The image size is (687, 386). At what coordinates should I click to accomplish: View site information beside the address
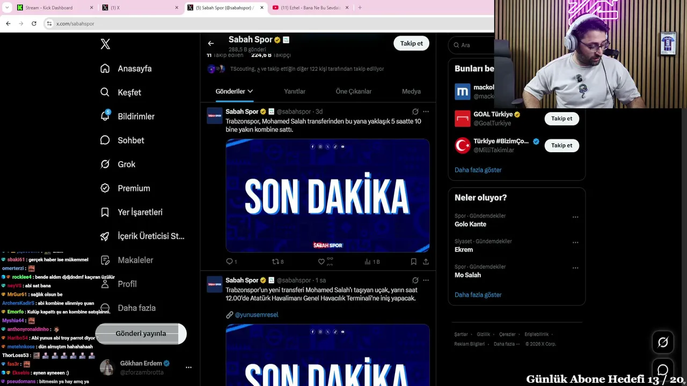(49, 24)
